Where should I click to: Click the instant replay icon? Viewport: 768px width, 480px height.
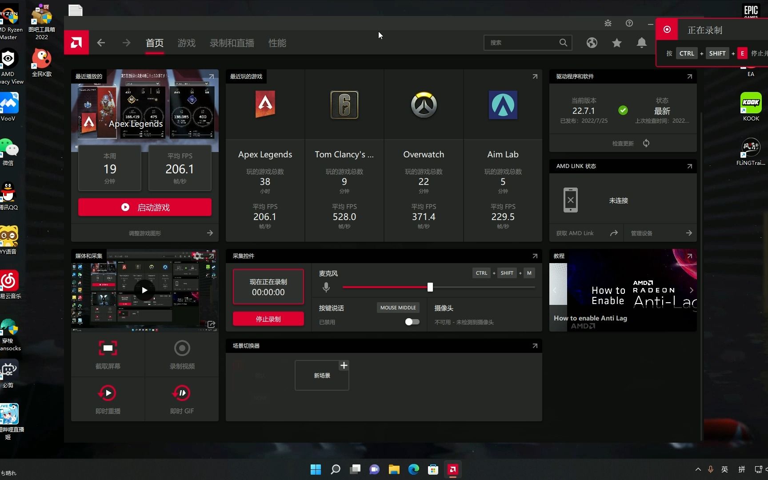tap(108, 393)
